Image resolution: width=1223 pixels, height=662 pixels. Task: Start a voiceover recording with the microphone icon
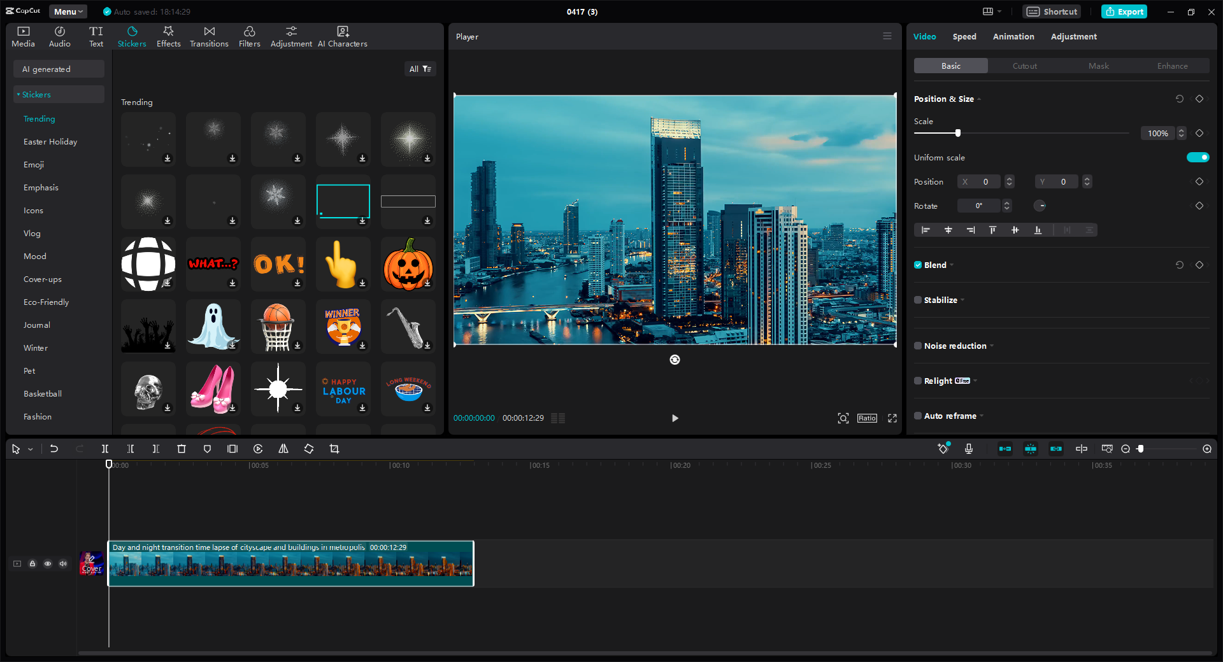click(x=969, y=449)
